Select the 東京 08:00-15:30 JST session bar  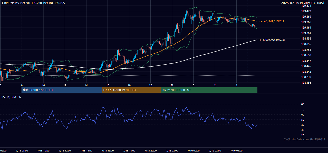tap(62, 90)
